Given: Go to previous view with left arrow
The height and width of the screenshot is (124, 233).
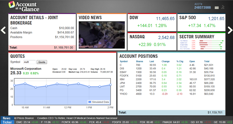Looking at the screenshot, I should (3, 30).
